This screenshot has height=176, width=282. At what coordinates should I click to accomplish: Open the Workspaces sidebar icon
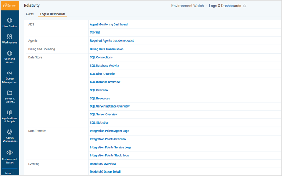click(10, 37)
